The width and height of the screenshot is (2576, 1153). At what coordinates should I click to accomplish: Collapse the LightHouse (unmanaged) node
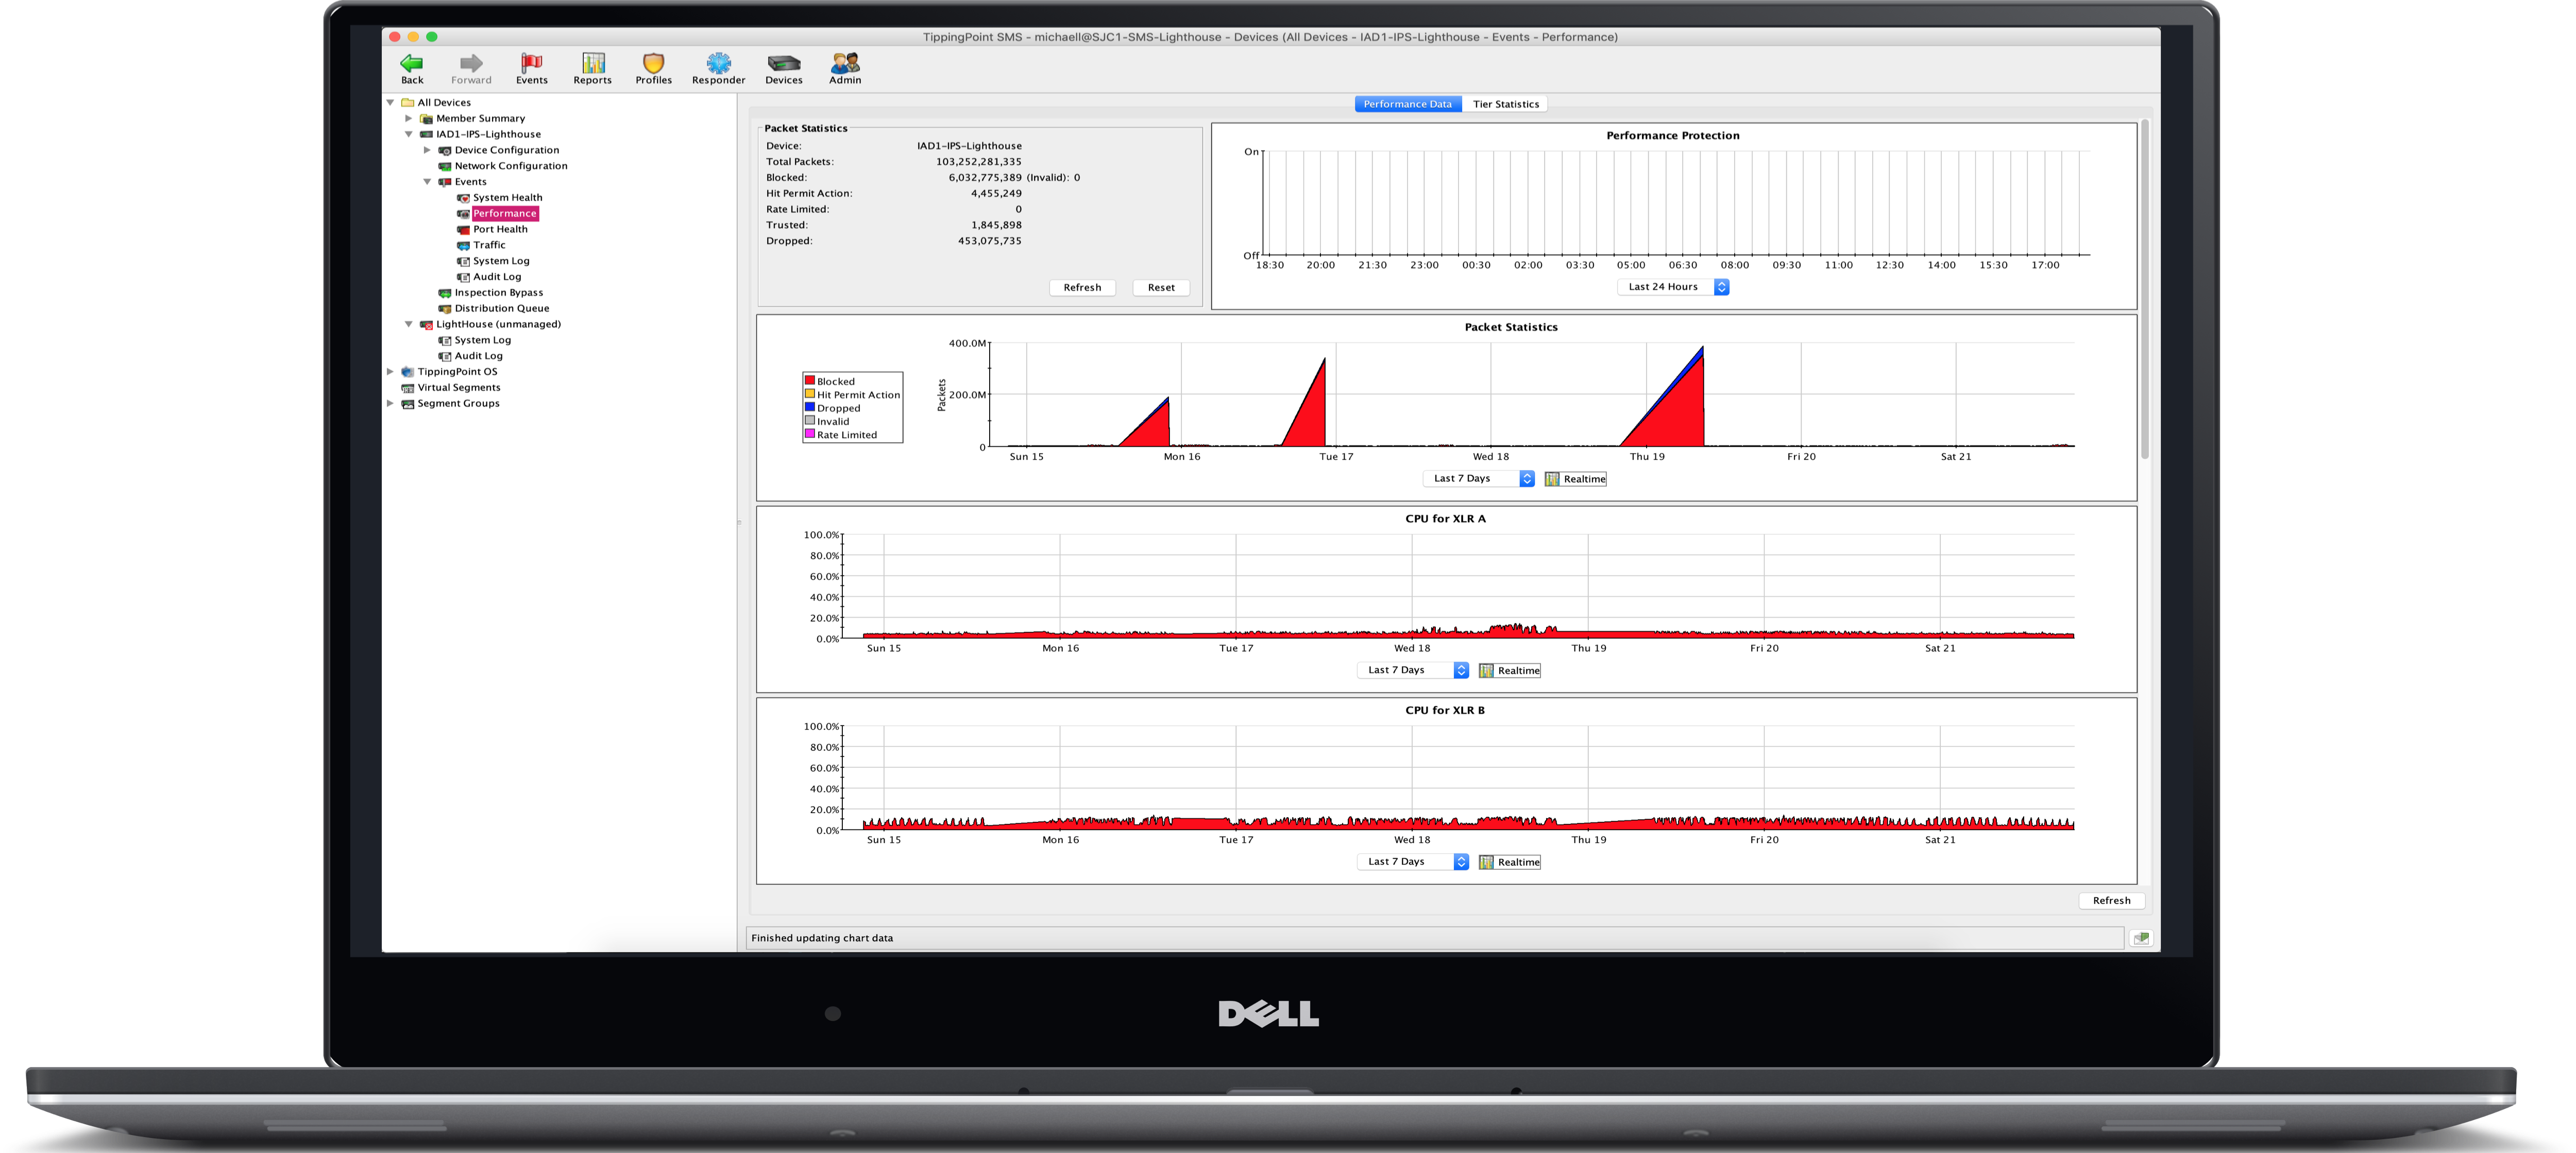coord(408,324)
